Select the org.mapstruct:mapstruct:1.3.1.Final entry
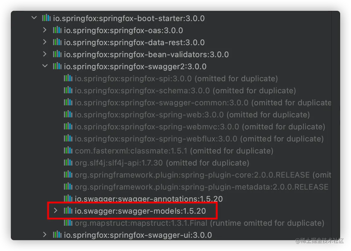 click(199, 223)
